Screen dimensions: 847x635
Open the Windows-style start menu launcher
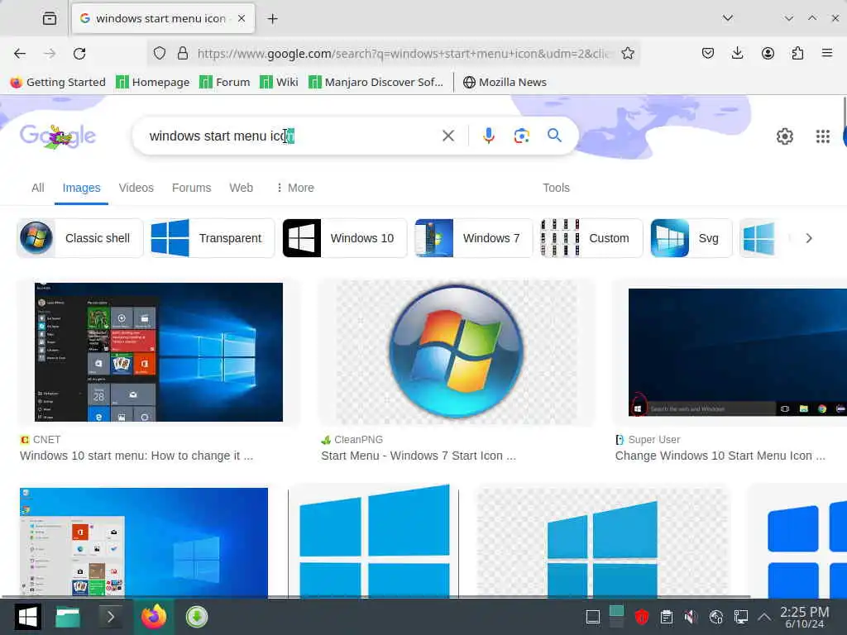[x=27, y=617]
